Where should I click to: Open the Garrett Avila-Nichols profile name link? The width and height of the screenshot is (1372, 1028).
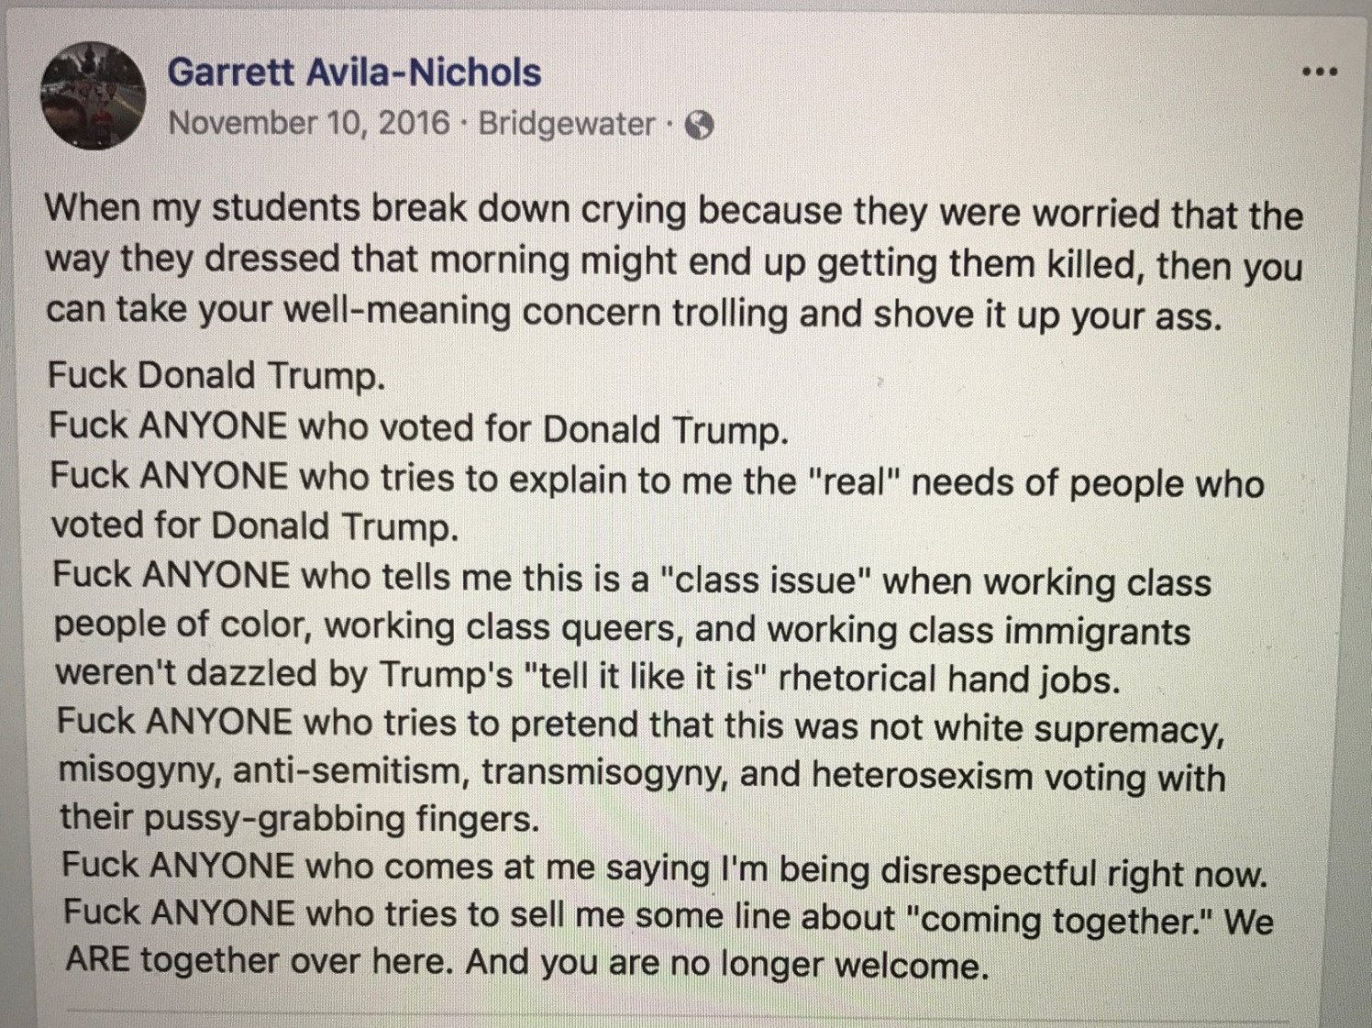354,72
